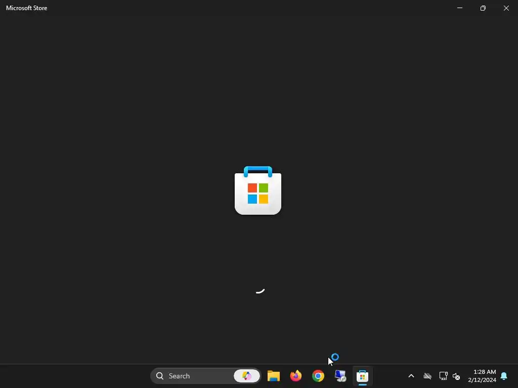Open network status tray icon
The image size is (518, 388).
[443, 376]
